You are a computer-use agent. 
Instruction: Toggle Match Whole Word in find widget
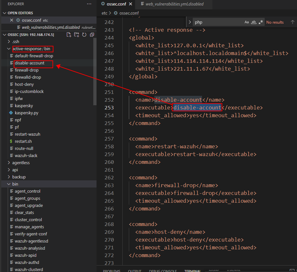coord(254,22)
